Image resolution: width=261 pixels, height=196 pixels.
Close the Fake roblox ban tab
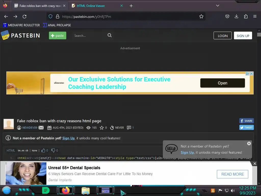(x=64, y=6)
